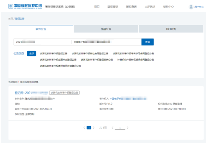The height and width of the screenshot is (144, 207).
Task: Click 登记日期 2021年07月30日 text
Action: 172,109
